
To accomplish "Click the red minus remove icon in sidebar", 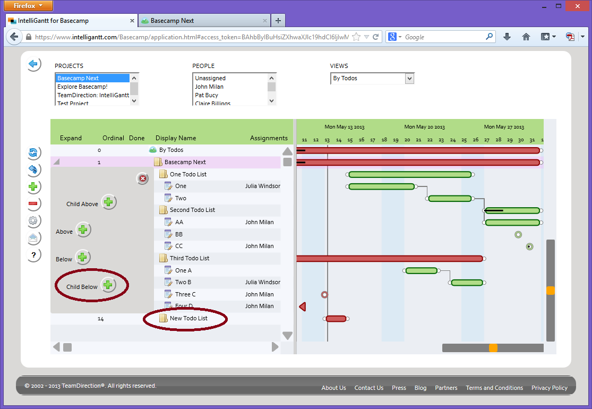I will click(33, 203).
